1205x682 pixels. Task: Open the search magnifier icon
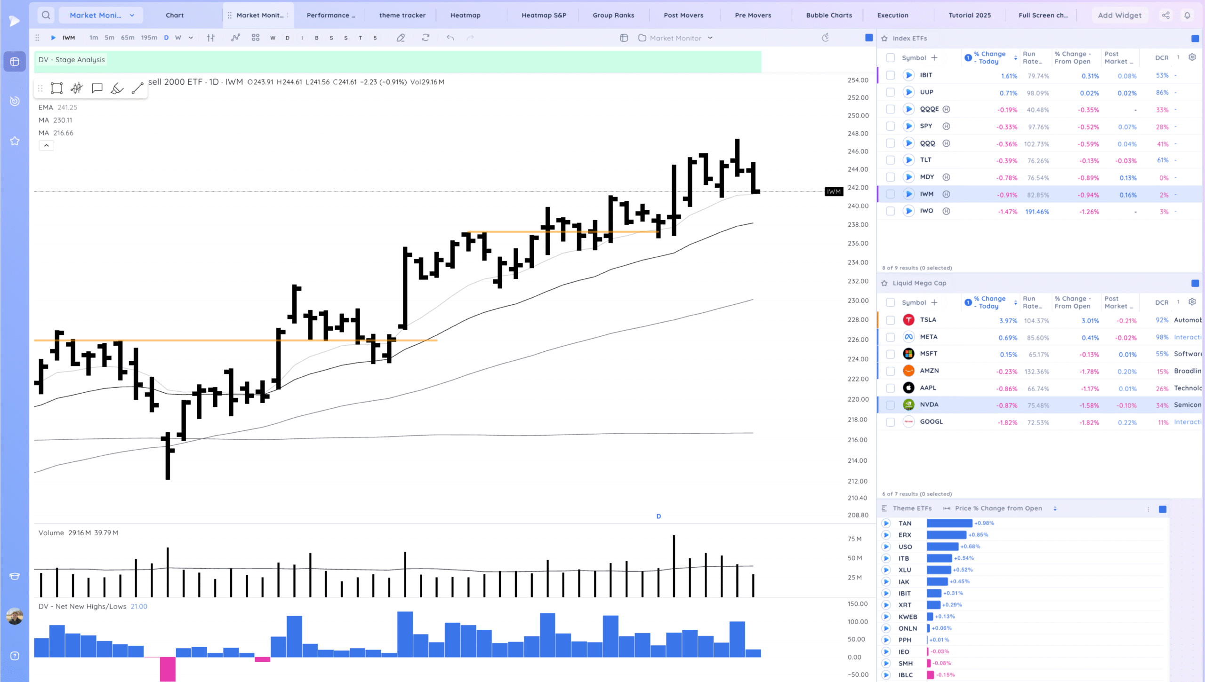[x=46, y=15]
